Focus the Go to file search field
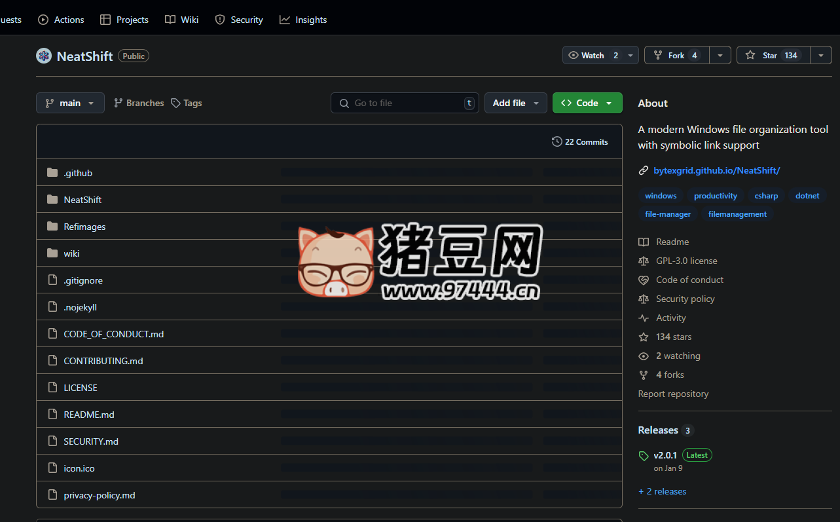This screenshot has height=522, width=840. pyautogui.click(x=405, y=103)
